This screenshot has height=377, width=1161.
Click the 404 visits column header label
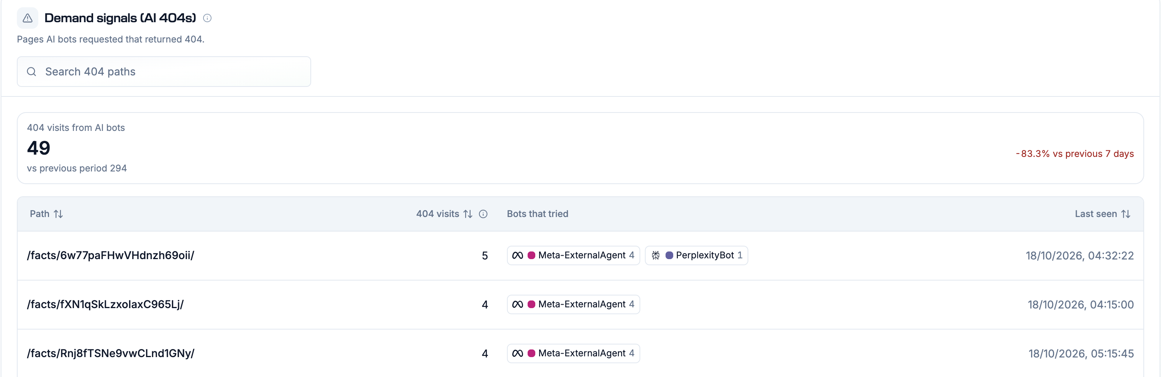tap(438, 214)
